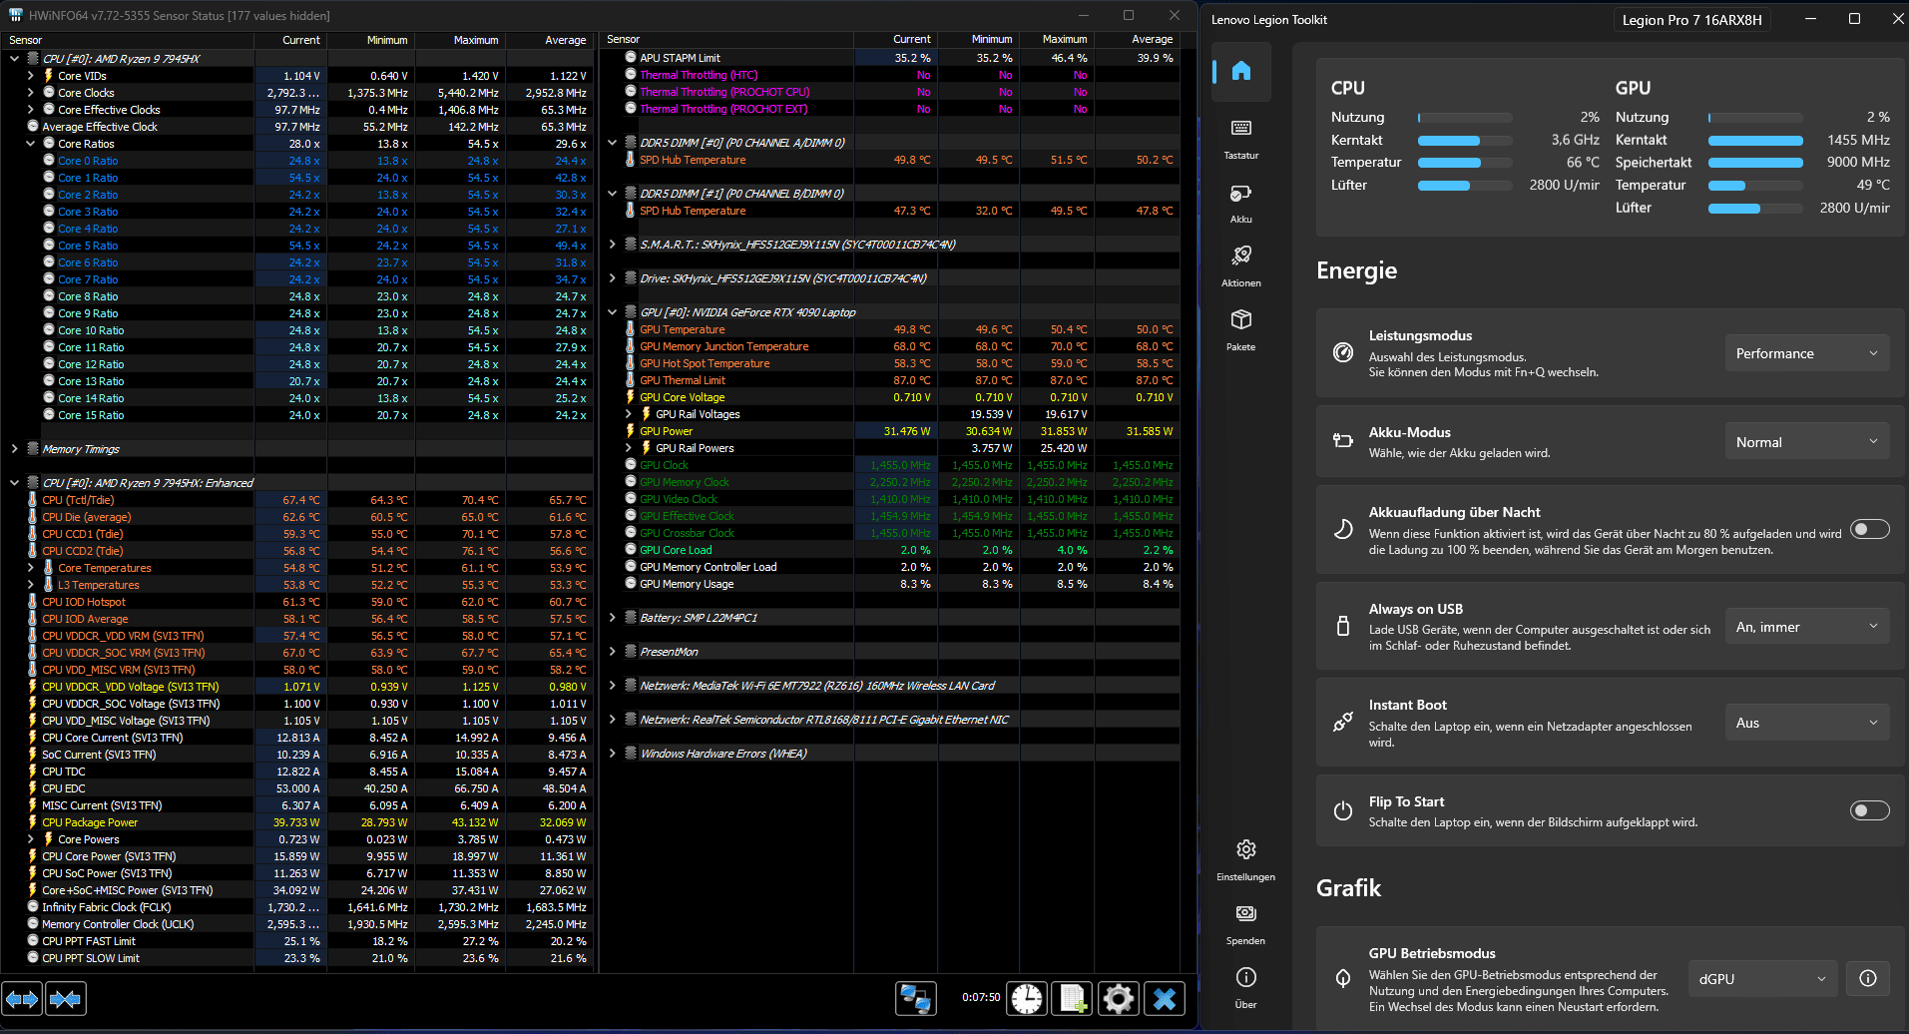The image size is (1909, 1034).
Task: Reset sensor timer with the clock icon
Action: 1027,998
